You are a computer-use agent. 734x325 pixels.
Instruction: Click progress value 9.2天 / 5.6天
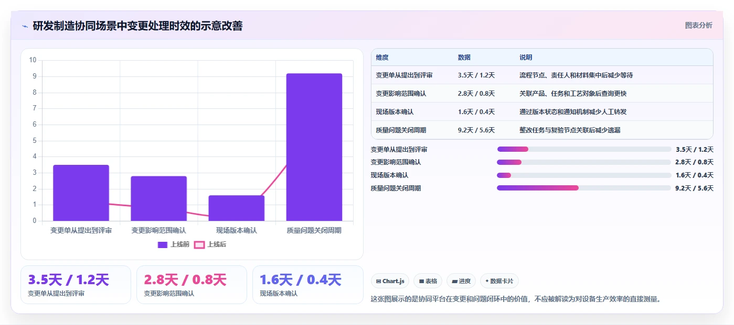click(694, 188)
